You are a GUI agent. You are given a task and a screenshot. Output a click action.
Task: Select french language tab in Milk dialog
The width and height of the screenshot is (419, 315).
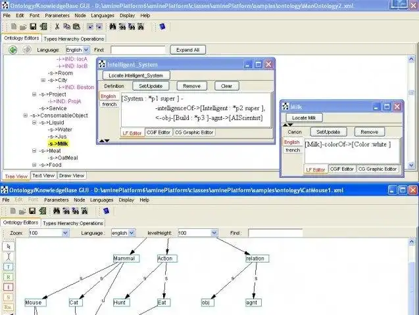coord(293,150)
